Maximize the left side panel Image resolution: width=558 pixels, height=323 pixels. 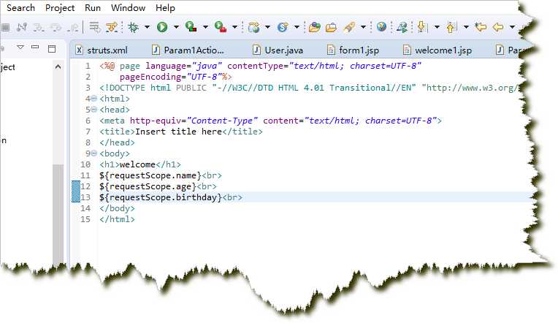[52, 48]
